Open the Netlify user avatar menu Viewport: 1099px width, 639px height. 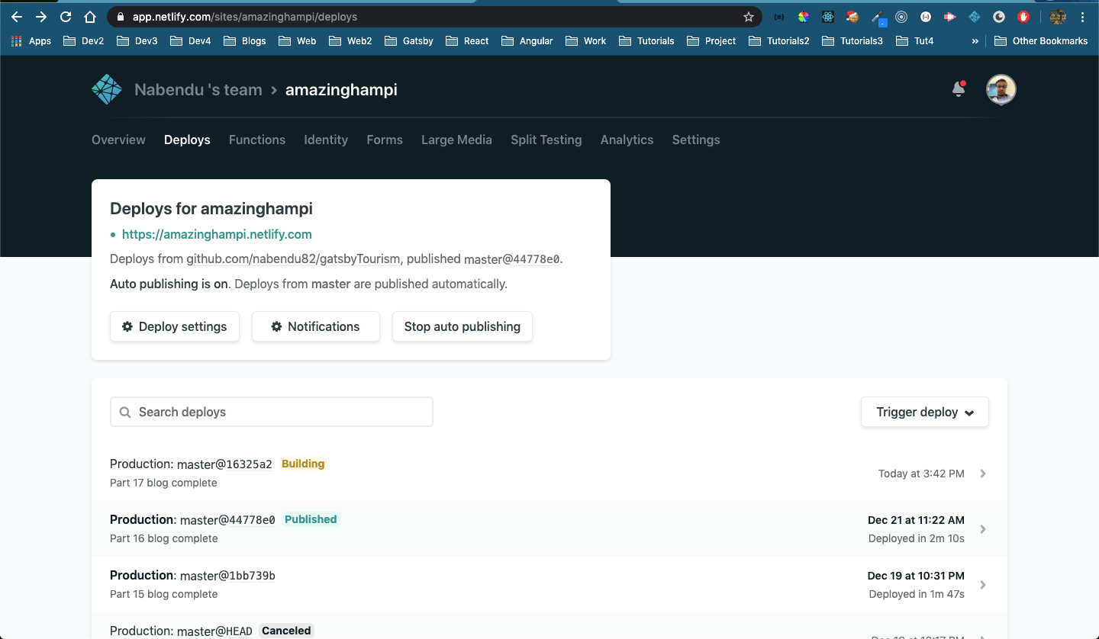point(1001,89)
